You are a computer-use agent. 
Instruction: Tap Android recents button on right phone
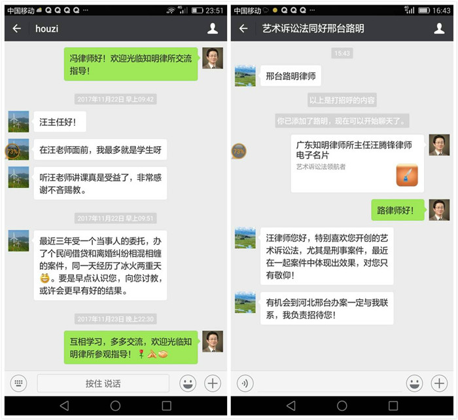[x=393, y=406]
